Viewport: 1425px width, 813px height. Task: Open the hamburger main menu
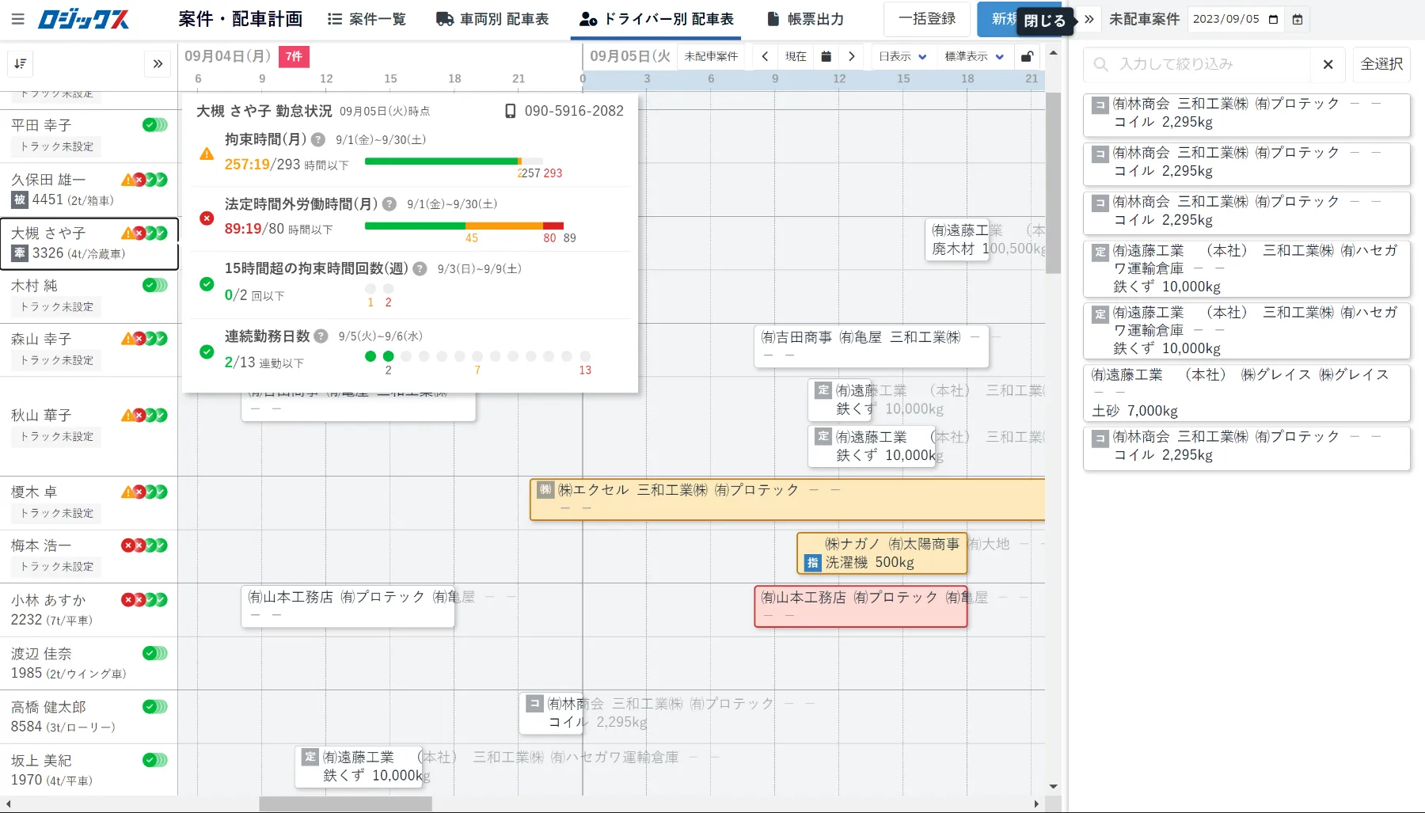[18, 19]
